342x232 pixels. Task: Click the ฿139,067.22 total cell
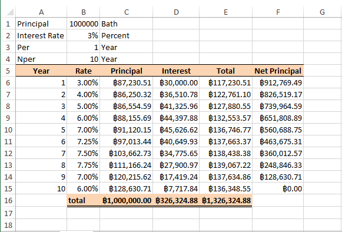coord(226,165)
